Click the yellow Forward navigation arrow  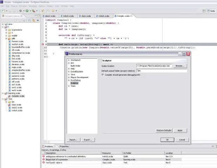(x=53, y=11)
